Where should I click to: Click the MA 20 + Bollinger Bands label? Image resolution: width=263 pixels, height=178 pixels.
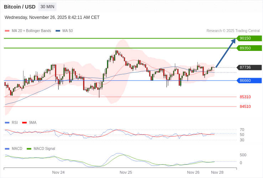click(31, 31)
